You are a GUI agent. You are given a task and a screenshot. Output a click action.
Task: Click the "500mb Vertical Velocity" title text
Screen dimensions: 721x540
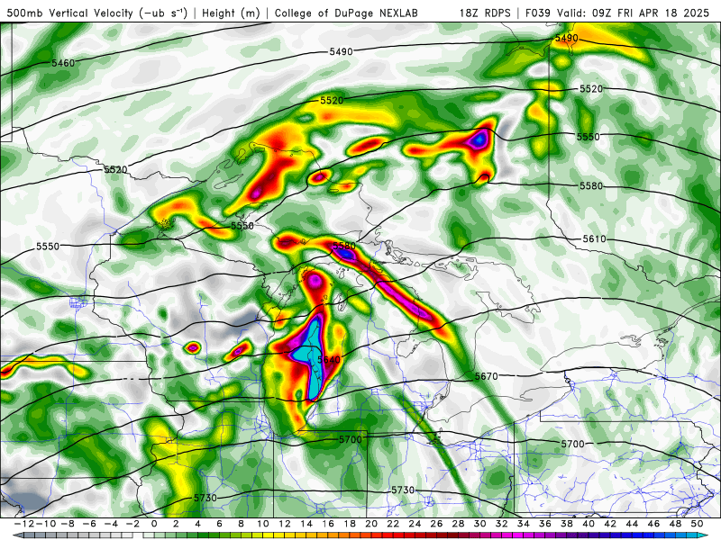pos(70,13)
